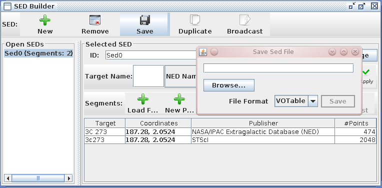Click the 474 points cell
382x188 pixels.
(x=355, y=132)
